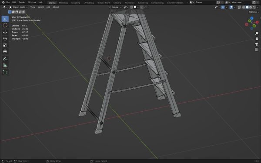Choose the invert selection mode icon
Image resolution: width=261 pixels, height=163 pixels.
[20, 12]
